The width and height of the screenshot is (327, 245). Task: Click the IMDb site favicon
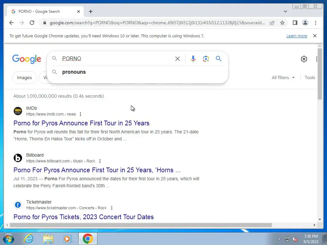pyautogui.click(x=18, y=111)
